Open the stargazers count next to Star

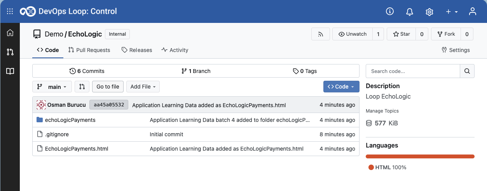coord(422,34)
